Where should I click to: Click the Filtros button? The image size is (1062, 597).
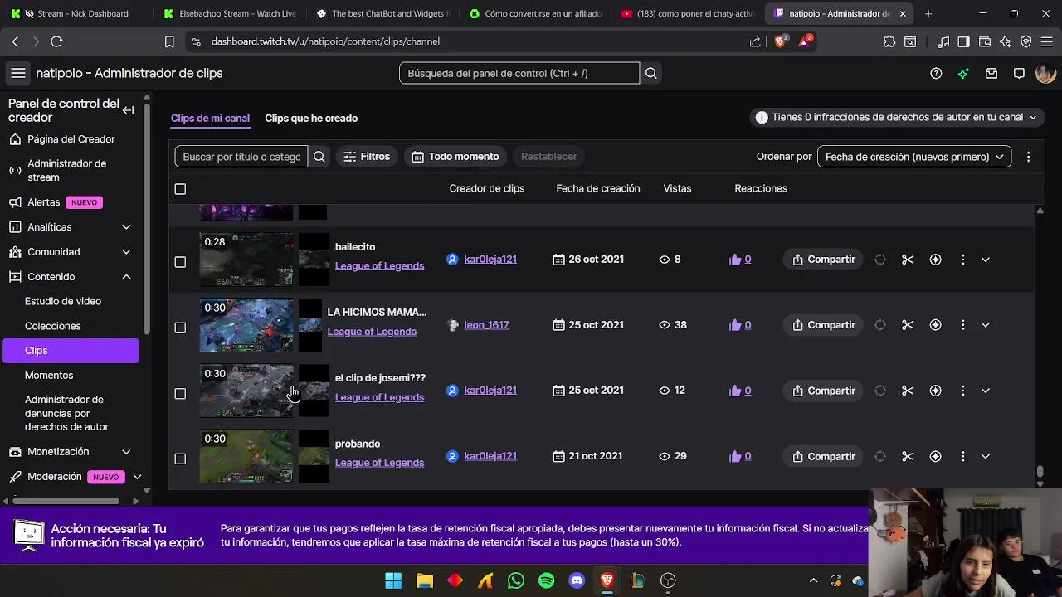(367, 156)
